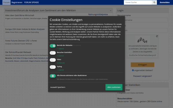Click the search magnifier icon
Viewport: 173px width, 108px height.
[x=154, y=2]
